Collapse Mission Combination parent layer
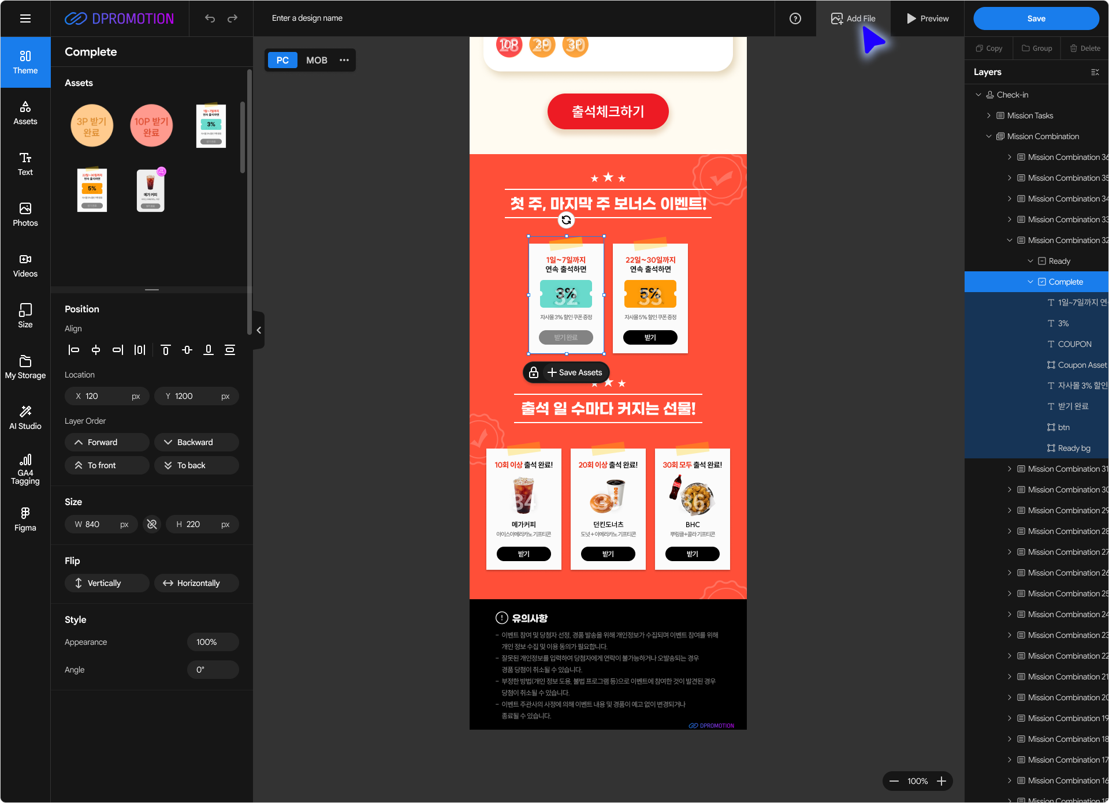This screenshot has width=1109, height=803. pyautogui.click(x=989, y=136)
